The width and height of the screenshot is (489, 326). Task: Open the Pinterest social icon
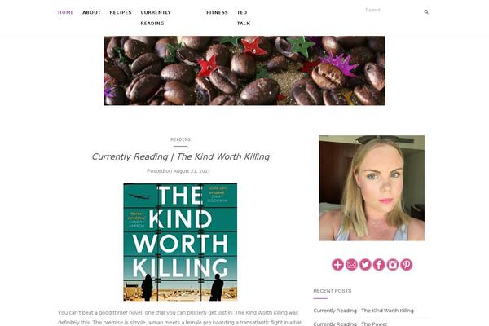(x=407, y=265)
